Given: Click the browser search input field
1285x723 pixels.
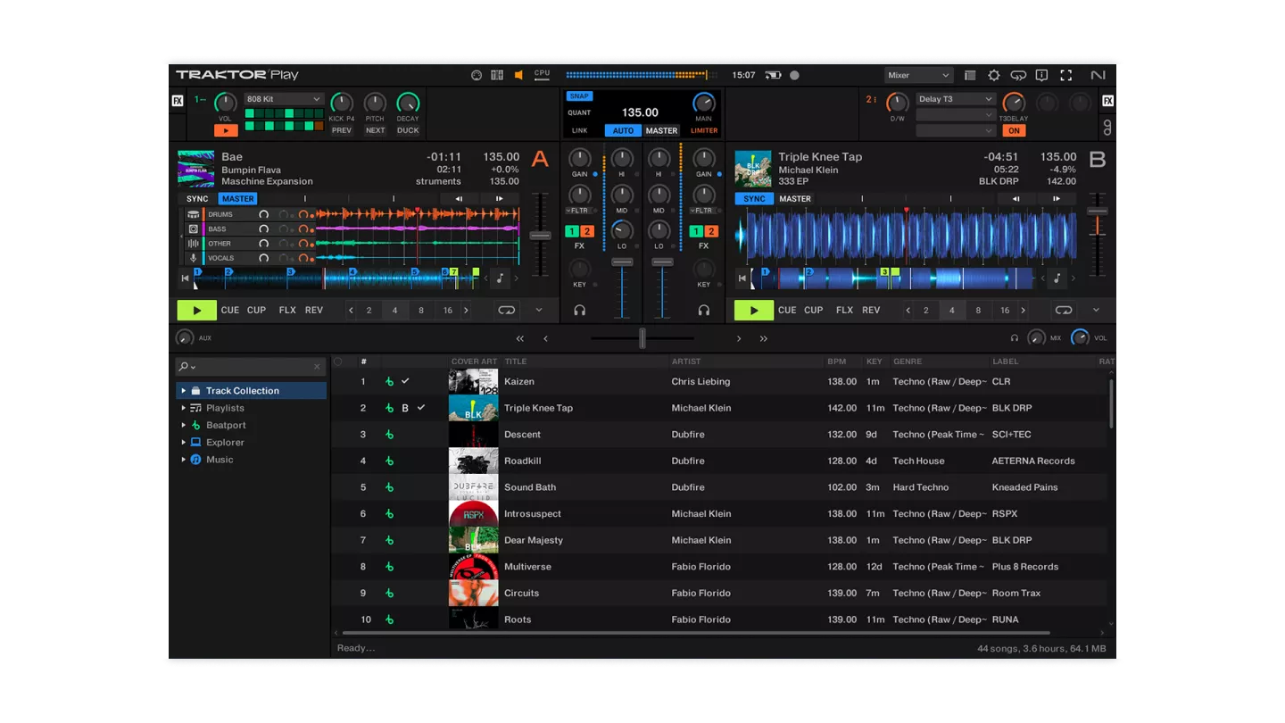Looking at the screenshot, I should point(252,367).
